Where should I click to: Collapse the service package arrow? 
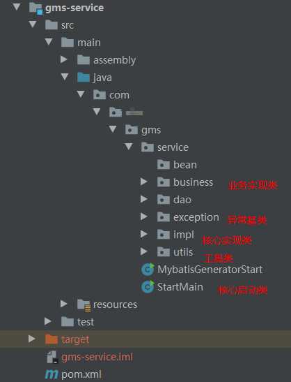tap(129, 147)
